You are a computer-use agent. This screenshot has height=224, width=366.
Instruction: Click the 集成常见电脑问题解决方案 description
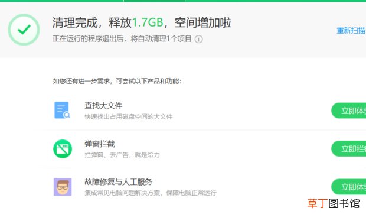[x=151, y=193]
